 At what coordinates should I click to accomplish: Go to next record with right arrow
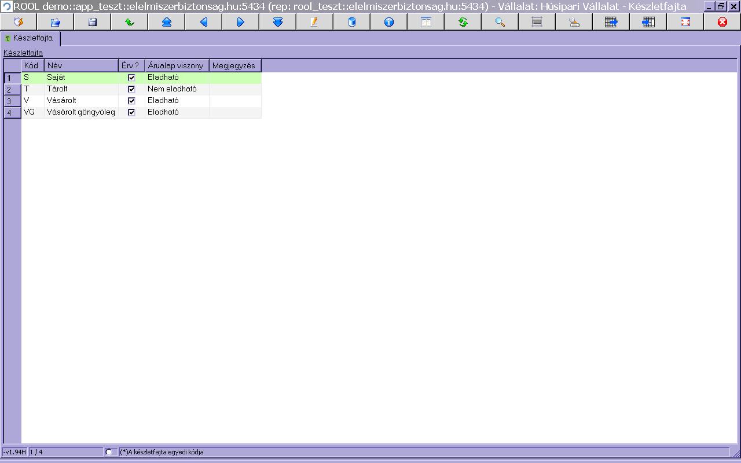coord(241,22)
